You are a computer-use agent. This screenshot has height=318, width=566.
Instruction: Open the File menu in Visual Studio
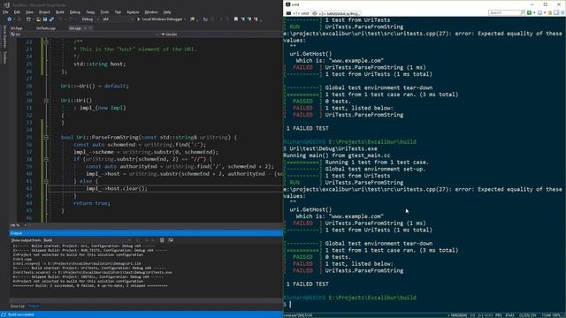[x=5, y=11]
